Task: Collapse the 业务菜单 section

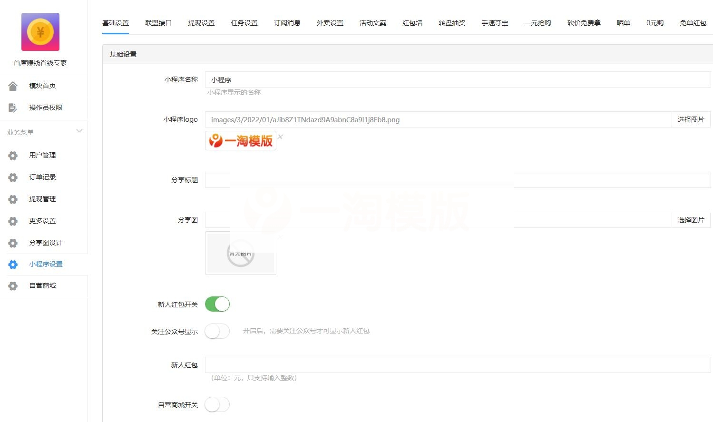Action: pyautogui.click(x=79, y=131)
